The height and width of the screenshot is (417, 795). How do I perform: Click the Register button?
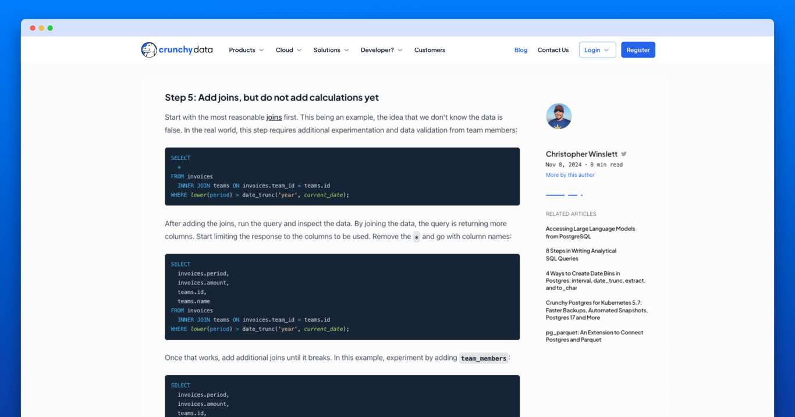[638, 50]
